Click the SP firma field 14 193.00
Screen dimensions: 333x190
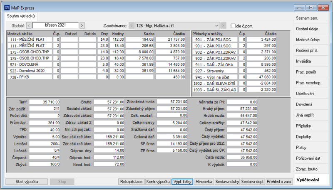pyautogui.click(x=172, y=143)
